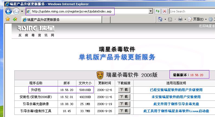Download the 引导杀毒U盘制作工具
215x117 pixels.
(x=124, y=111)
